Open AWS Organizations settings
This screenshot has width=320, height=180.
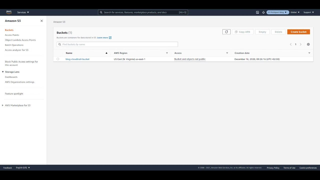click(x=19, y=82)
